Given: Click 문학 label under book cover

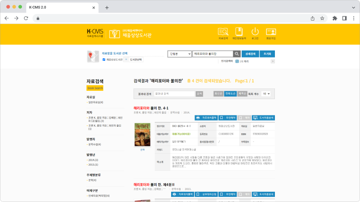Looking at the screenshot, I should click(x=142, y=150).
